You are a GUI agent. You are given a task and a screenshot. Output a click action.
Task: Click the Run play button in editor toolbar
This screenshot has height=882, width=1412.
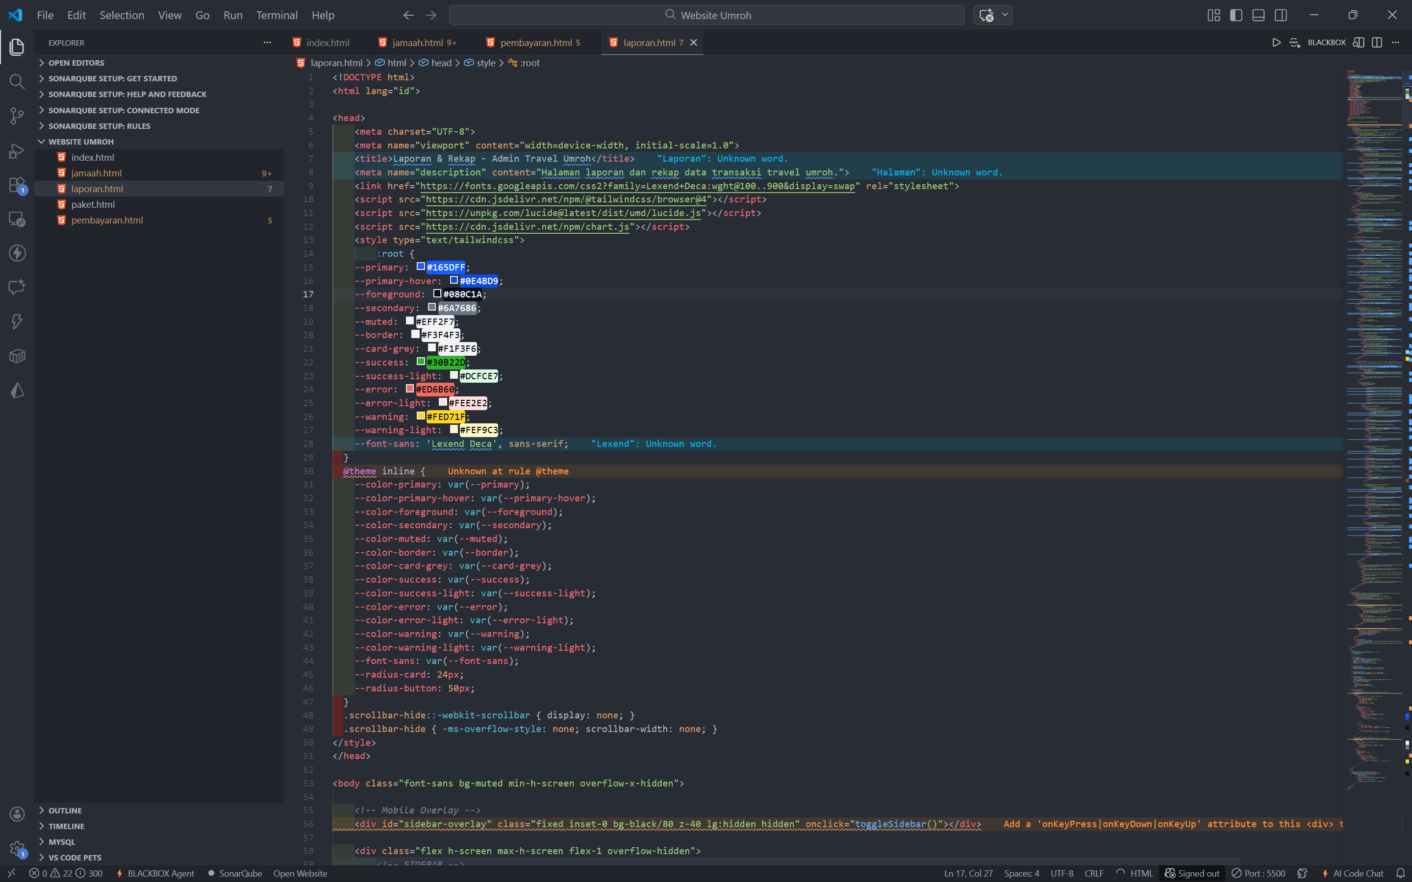pyautogui.click(x=1276, y=43)
